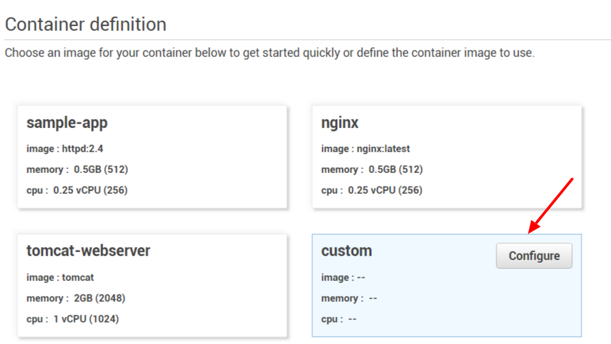Viewport: 611px width, 344px height.
Task: Click the nginx:latest image line
Action: click(365, 149)
